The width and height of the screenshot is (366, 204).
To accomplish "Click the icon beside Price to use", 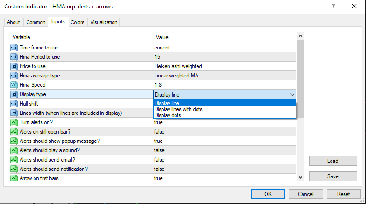I will pos(14,66).
